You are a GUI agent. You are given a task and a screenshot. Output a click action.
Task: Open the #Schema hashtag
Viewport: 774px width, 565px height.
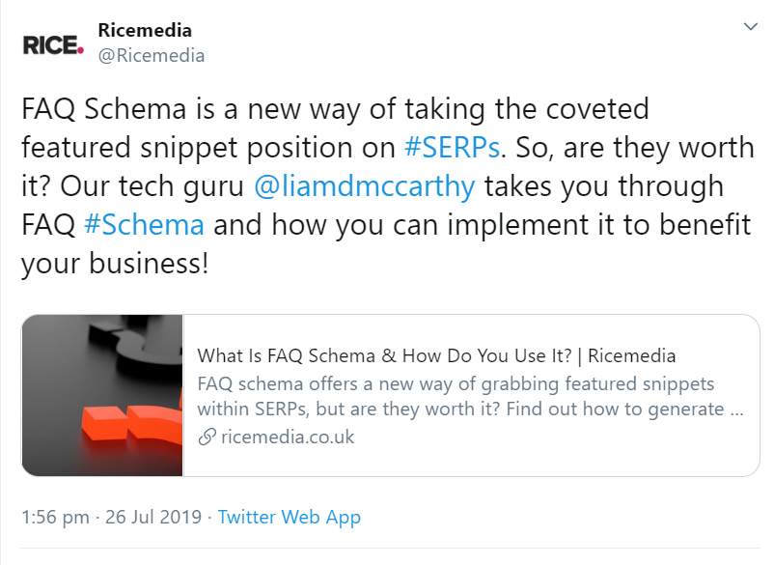coord(144,225)
